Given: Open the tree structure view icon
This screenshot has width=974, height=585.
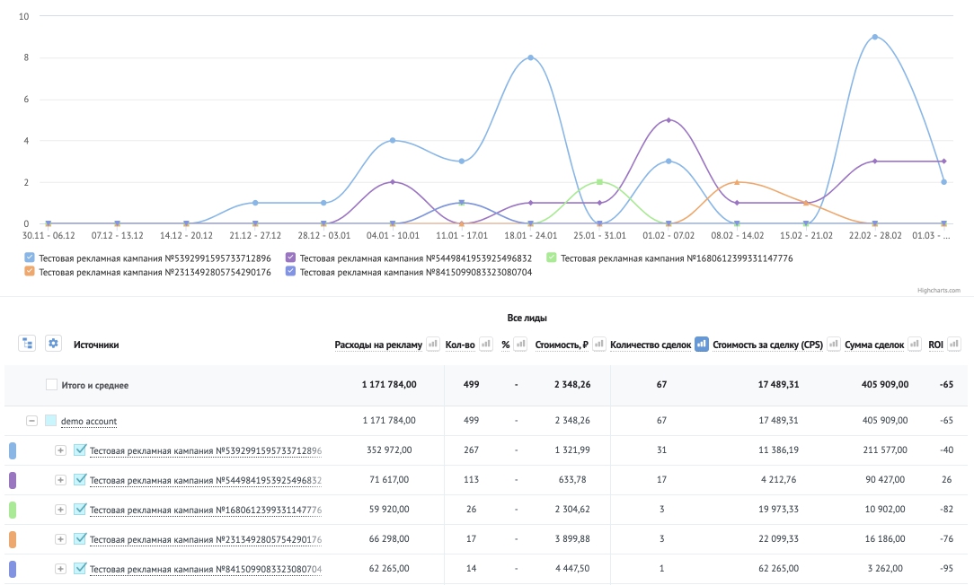Looking at the screenshot, I should [x=27, y=344].
